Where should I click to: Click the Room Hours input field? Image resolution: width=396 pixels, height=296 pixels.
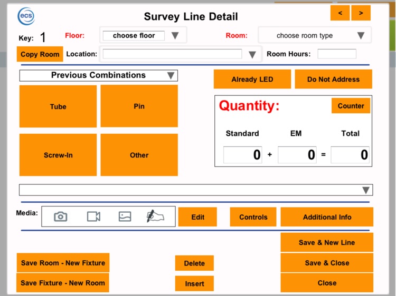337,54
